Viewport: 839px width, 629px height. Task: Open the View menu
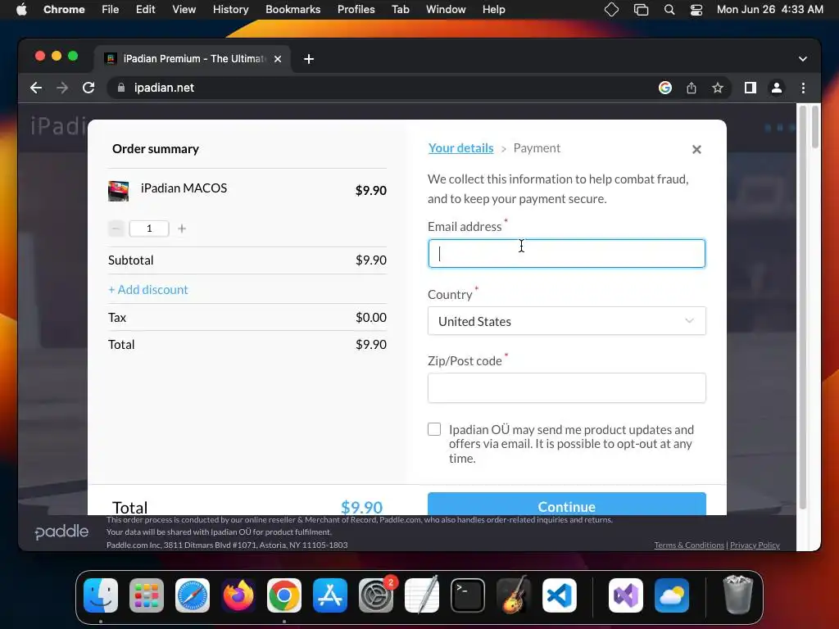pyautogui.click(x=184, y=10)
